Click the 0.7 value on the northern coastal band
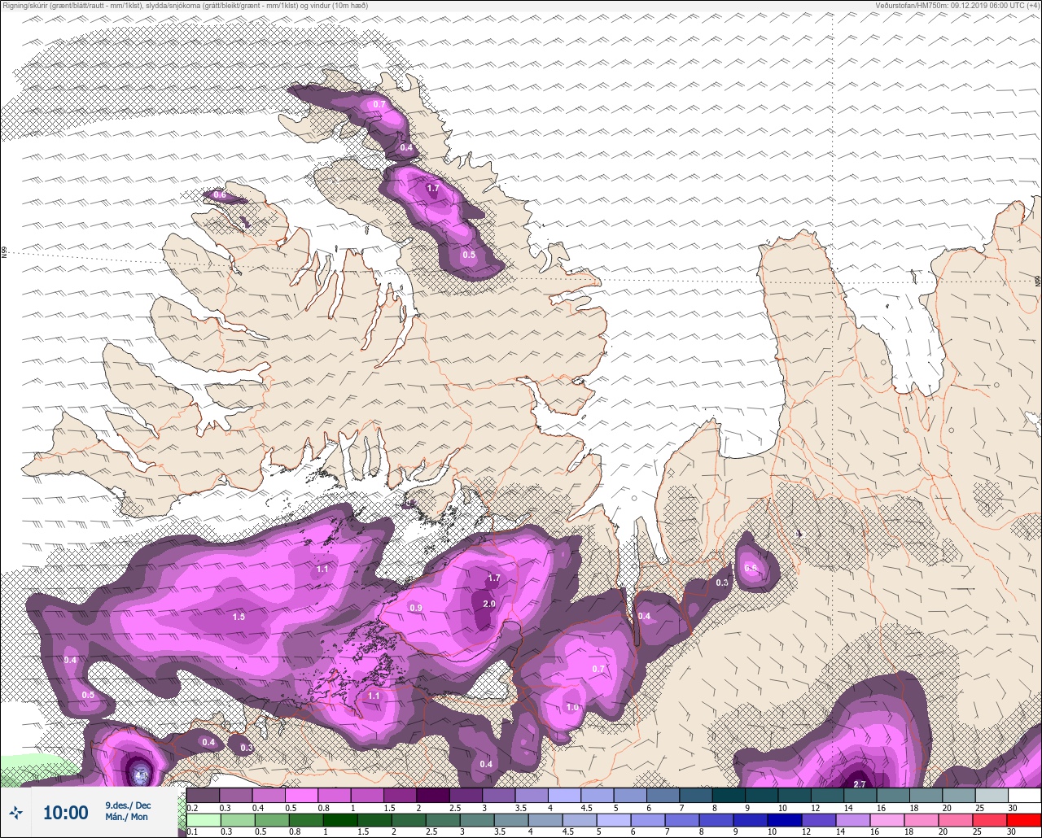This screenshot has height=838, width=1042. coord(379,105)
